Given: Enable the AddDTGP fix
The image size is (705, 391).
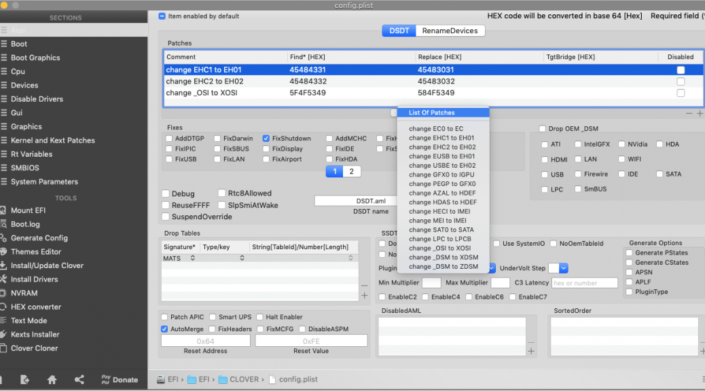Looking at the screenshot, I should pos(169,138).
